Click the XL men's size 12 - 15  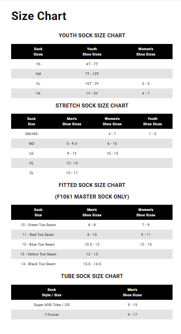[x=72, y=163]
